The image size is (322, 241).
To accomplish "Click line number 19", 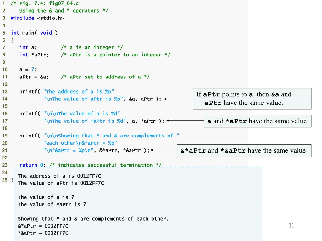I will (5, 136).
